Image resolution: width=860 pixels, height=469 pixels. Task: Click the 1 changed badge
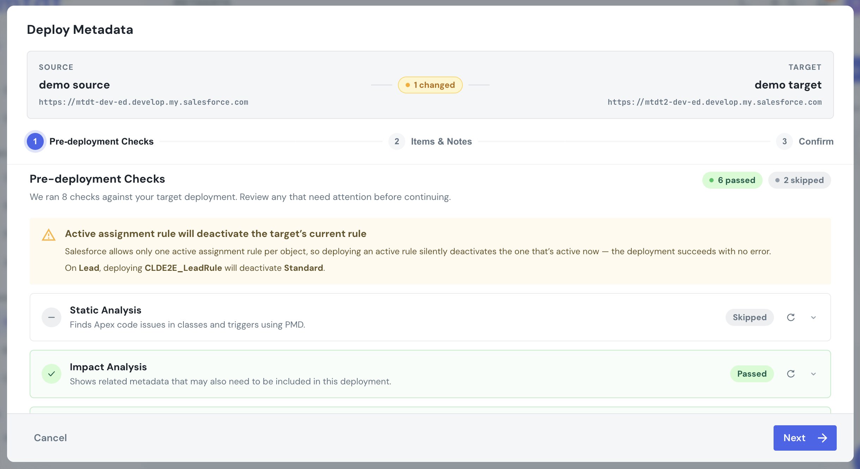click(430, 85)
